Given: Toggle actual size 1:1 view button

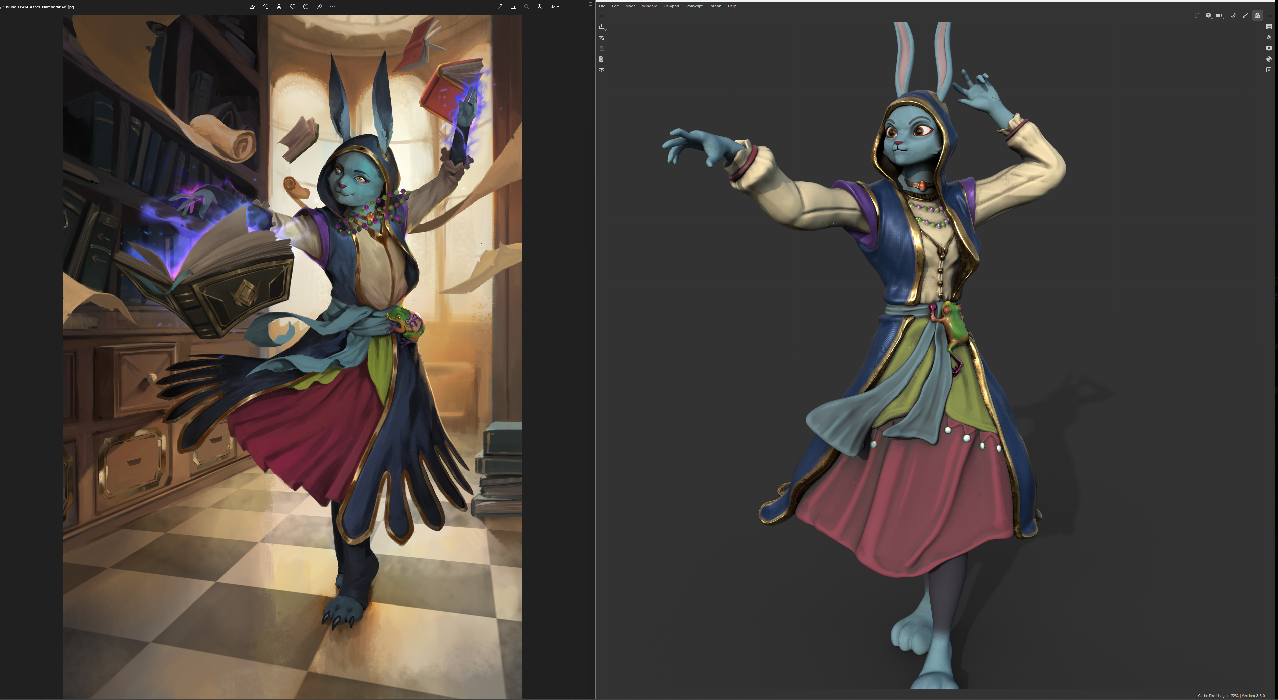Looking at the screenshot, I should pos(513,6).
